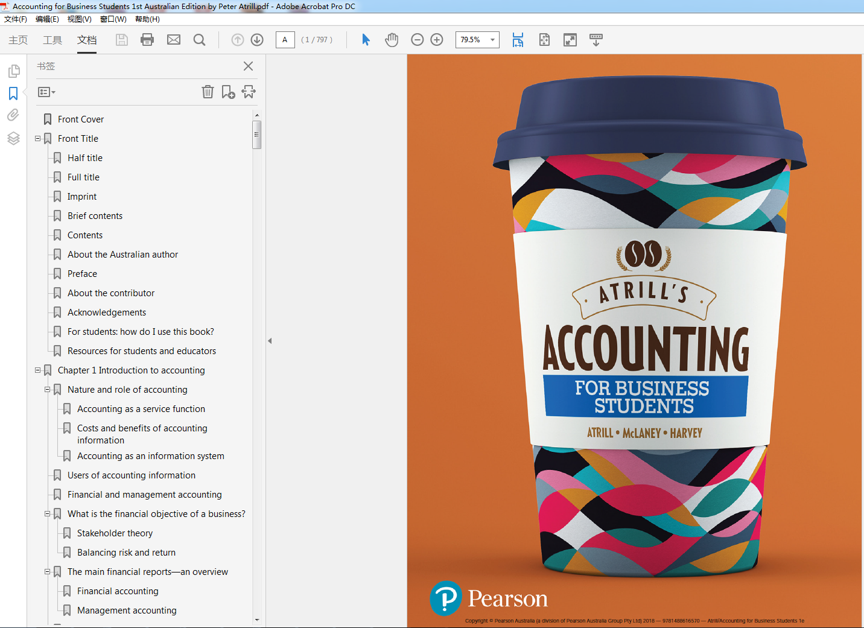Switch to the 工具 tab
The width and height of the screenshot is (864, 628).
click(x=52, y=40)
